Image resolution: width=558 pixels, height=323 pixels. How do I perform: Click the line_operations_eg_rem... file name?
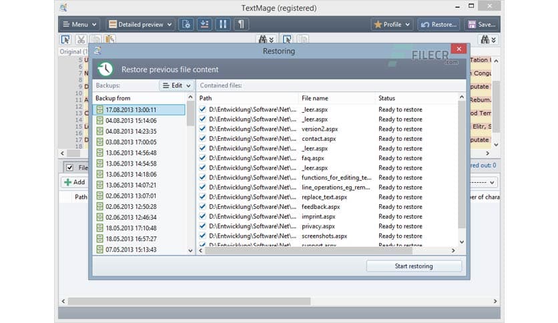336,187
